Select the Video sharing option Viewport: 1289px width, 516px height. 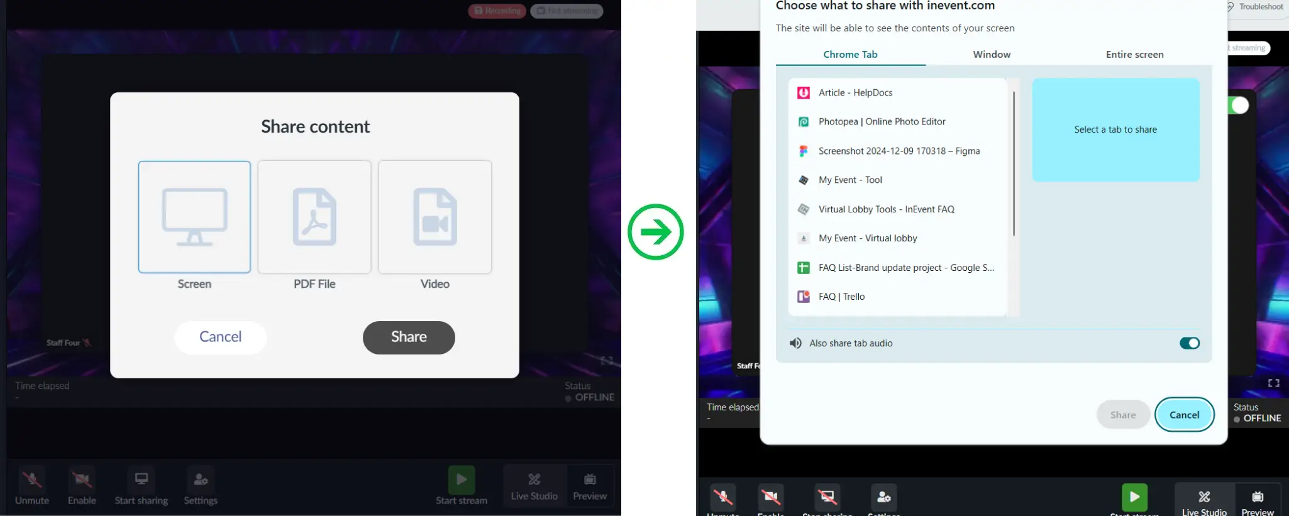point(435,217)
